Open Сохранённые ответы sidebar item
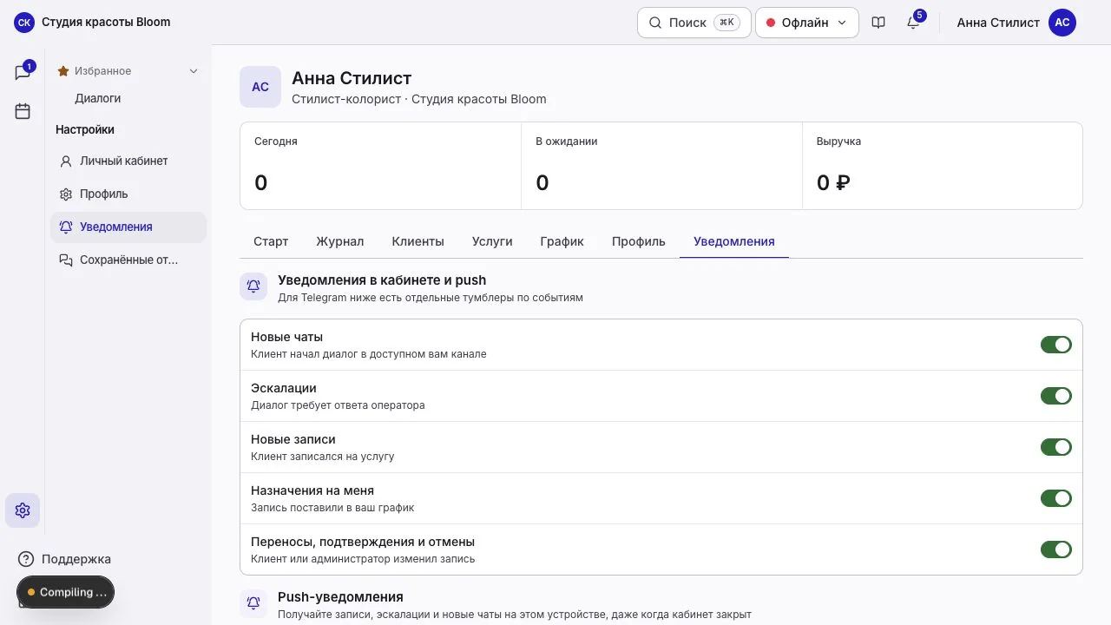This screenshot has width=1111, height=625. pos(128,260)
